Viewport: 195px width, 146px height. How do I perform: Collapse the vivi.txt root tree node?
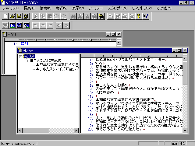[x=20, y=57]
